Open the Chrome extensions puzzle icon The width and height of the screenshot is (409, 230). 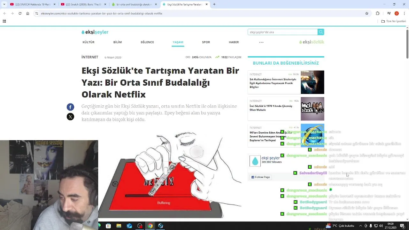tap(378, 13)
